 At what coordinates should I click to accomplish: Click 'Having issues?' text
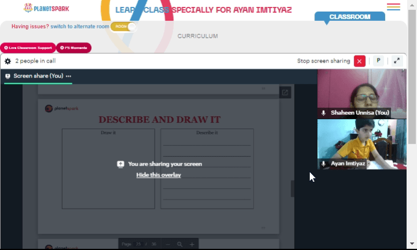click(x=30, y=27)
